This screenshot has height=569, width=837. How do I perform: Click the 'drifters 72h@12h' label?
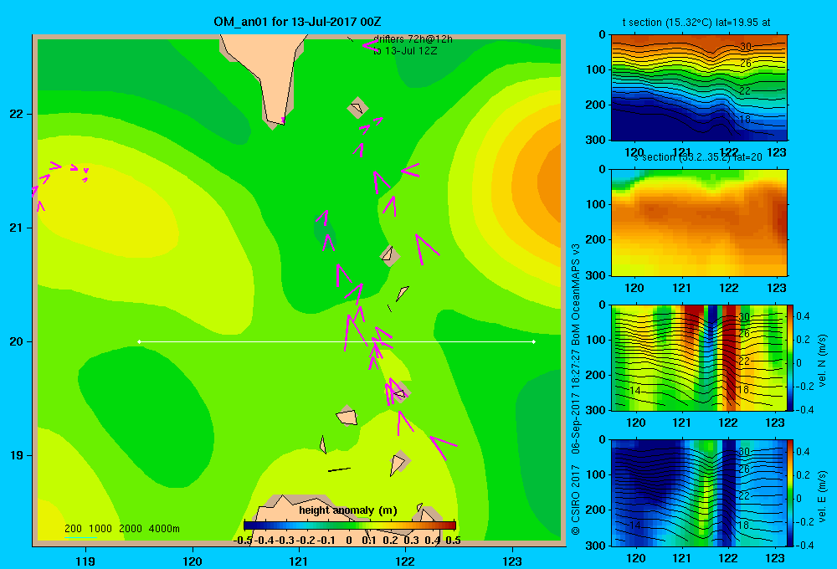pyautogui.click(x=413, y=39)
